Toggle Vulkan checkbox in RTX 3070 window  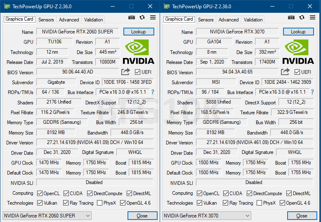199,203
